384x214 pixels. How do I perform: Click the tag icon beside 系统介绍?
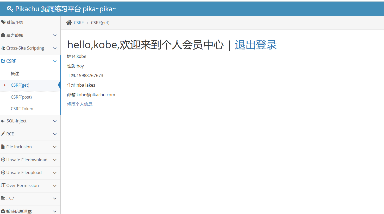3,22
